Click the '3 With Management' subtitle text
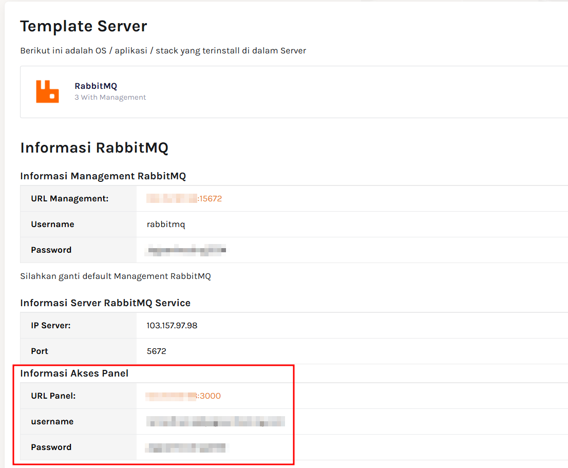568x468 pixels. pyautogui.click(x=110, y=97)
